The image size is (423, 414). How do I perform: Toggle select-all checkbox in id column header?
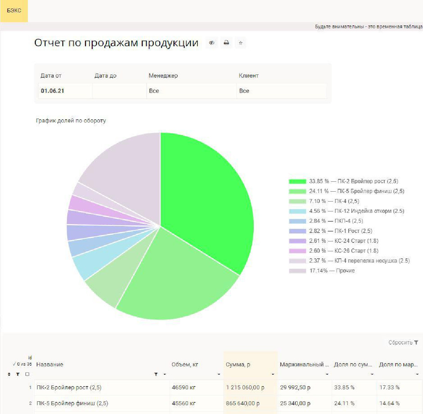[27, 374]
